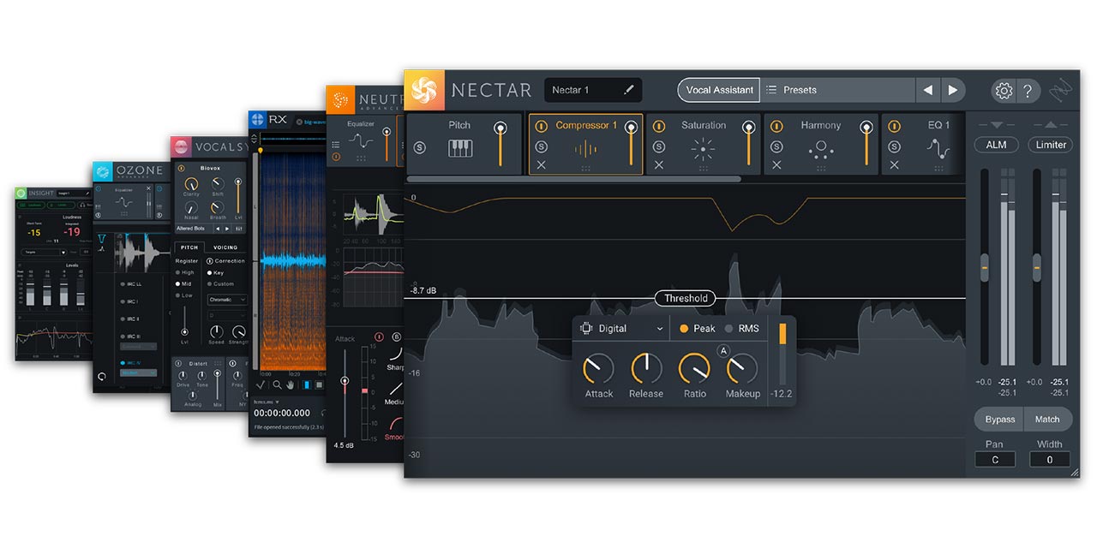Click the Bypass button
This screenshot has width=1097, height=548.
coord(999,420)
